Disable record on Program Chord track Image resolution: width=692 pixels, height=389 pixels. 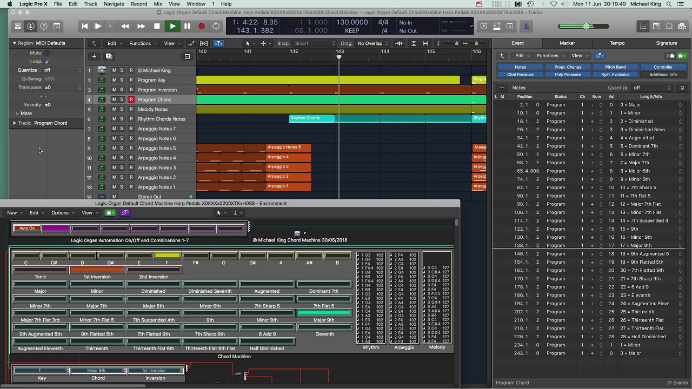(x=131, y=99)
